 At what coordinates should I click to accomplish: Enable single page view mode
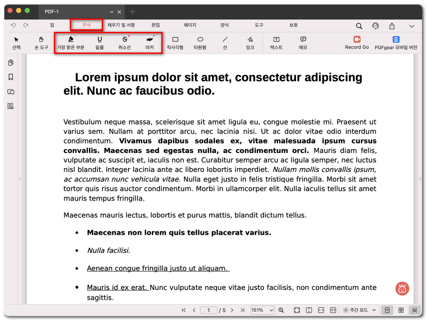coord(387,310)
